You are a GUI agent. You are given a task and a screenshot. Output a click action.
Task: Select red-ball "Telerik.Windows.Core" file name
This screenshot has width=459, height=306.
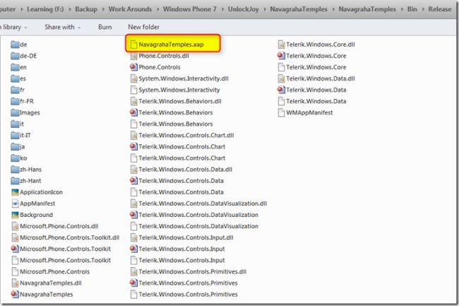316,56
